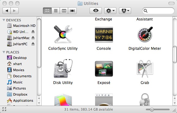
Task: Open Documents folder in sidebar
Action: 19,76
